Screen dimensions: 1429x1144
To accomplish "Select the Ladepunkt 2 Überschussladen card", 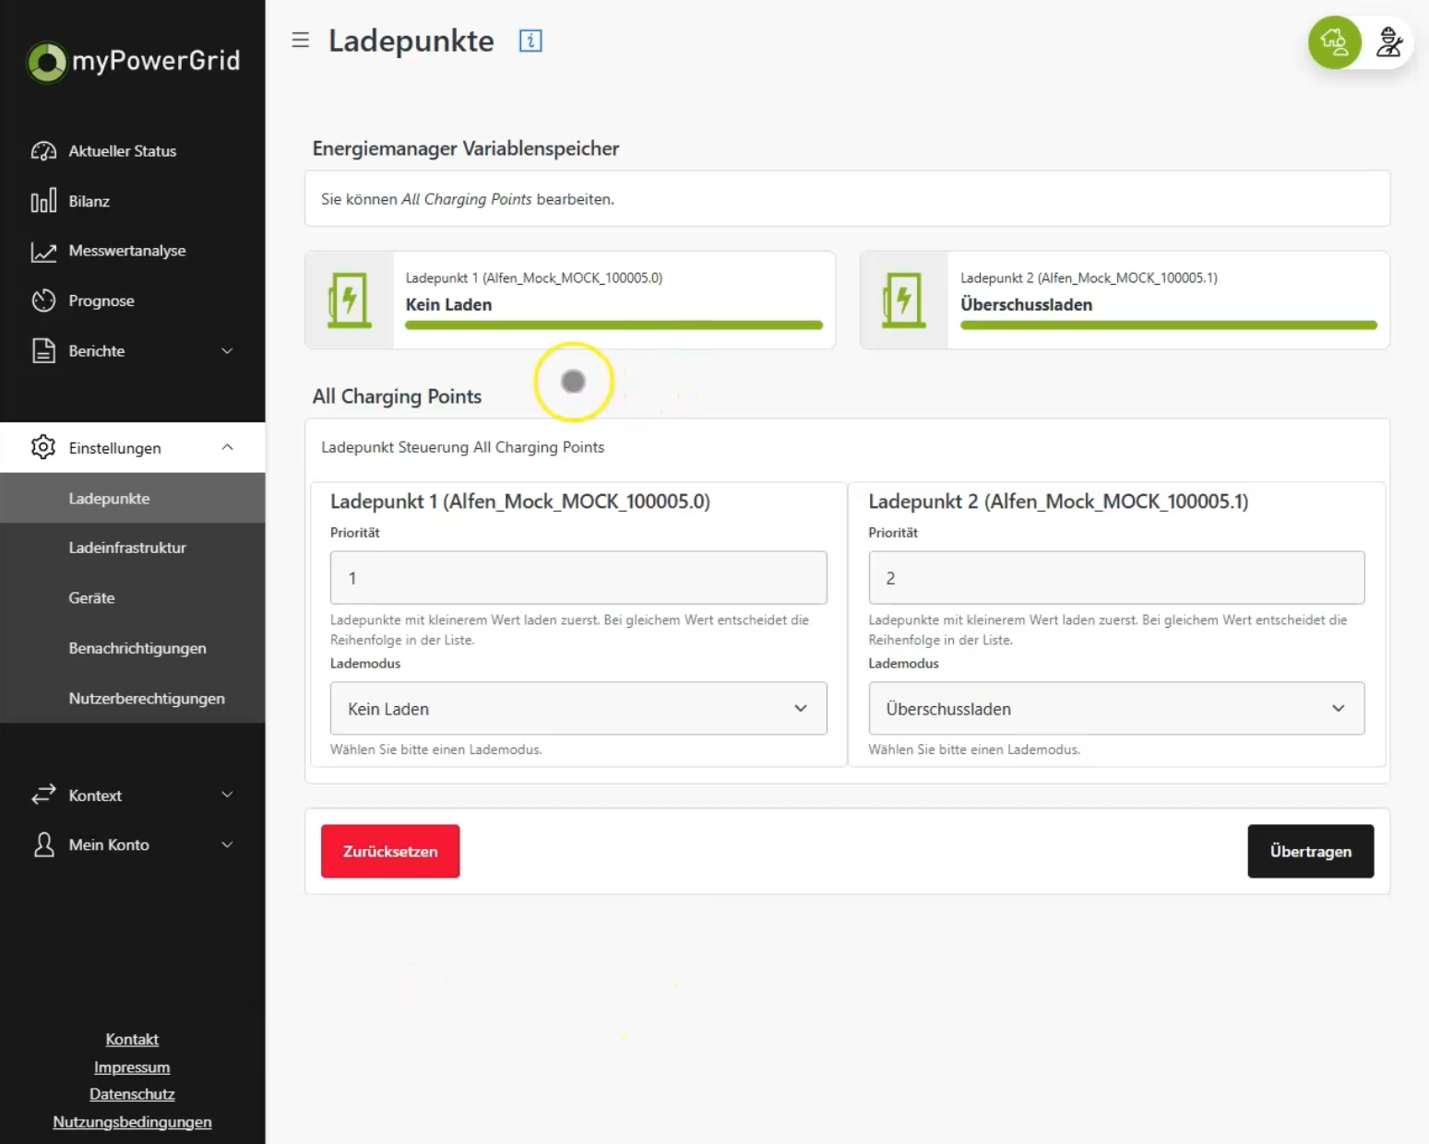I will click(x=1125, y=300).
